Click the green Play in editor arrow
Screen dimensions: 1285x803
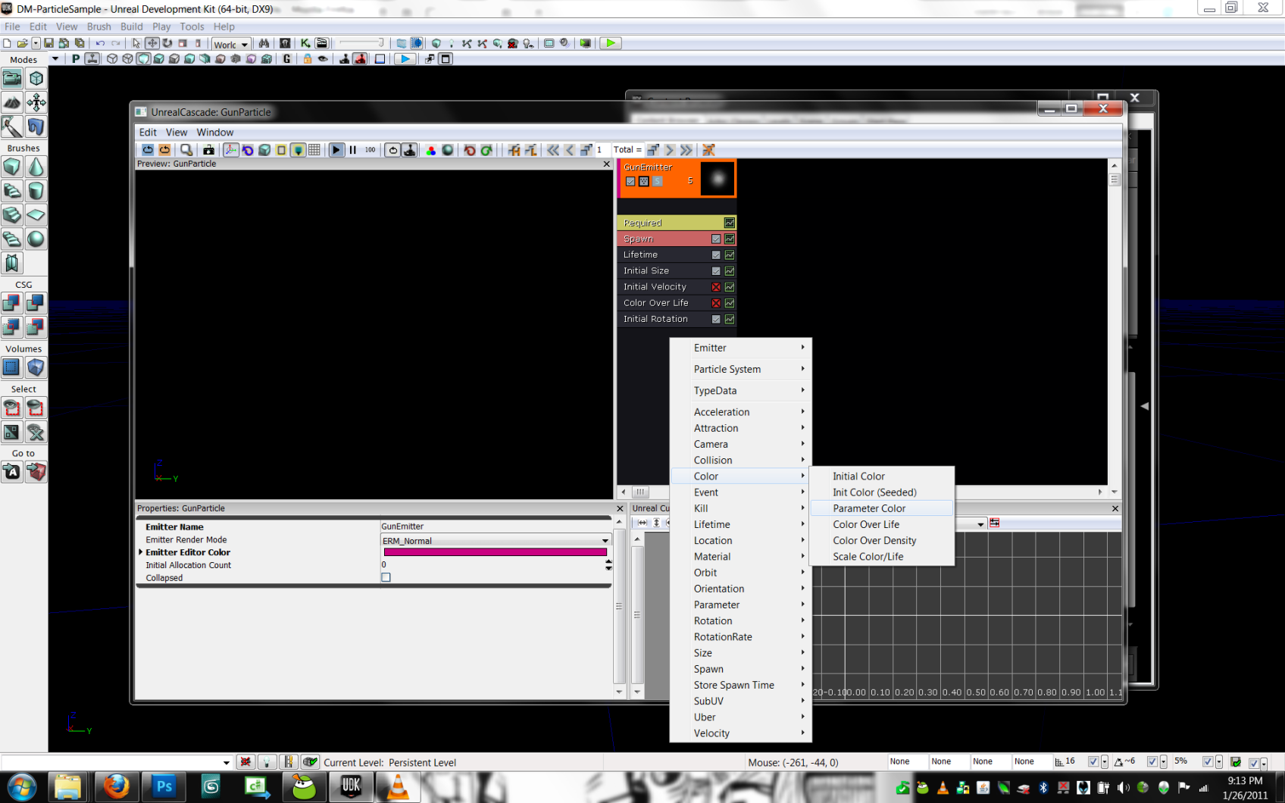tap(610, 43)
